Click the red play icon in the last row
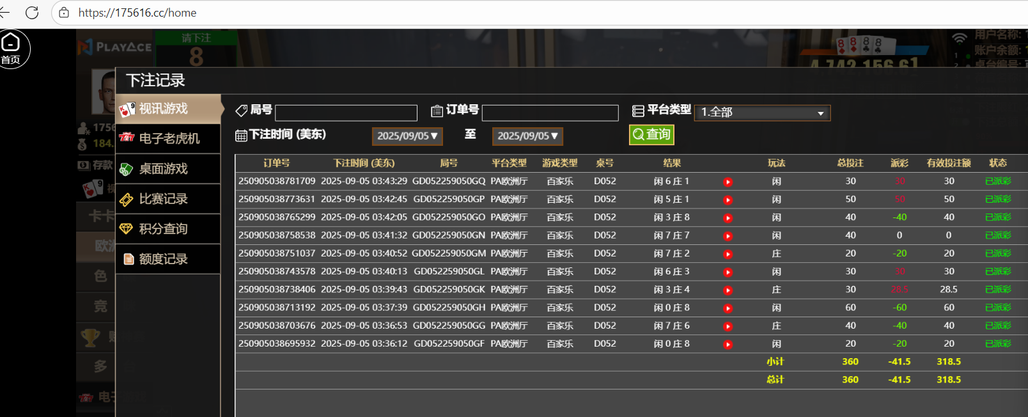 point(728,344)
